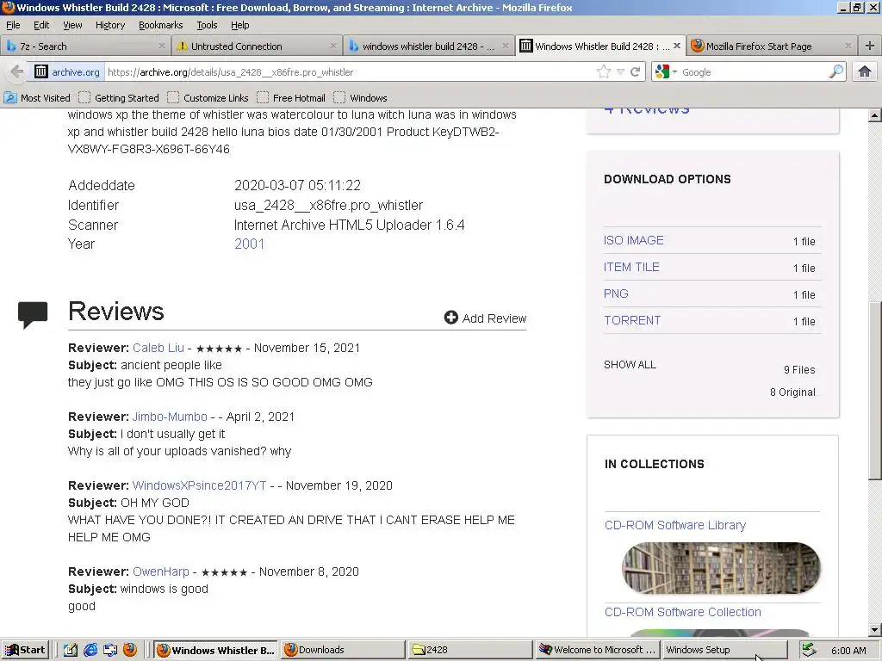
Task: Click the TORRENT download link
Action: tap(632, 320)
